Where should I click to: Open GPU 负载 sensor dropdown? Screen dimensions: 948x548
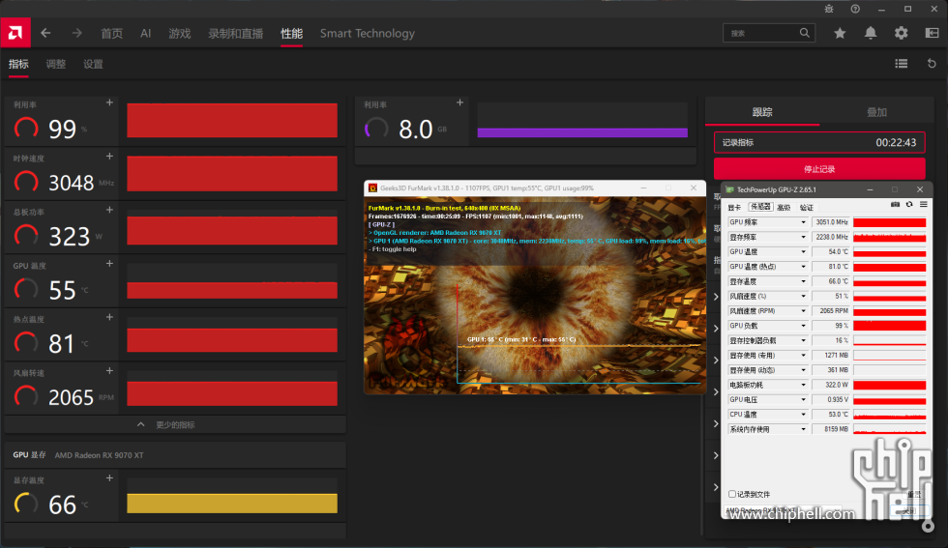pos(804,326)
